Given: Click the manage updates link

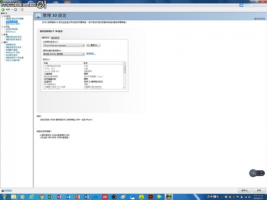Looking at the screenshot, I should (91, 54).
